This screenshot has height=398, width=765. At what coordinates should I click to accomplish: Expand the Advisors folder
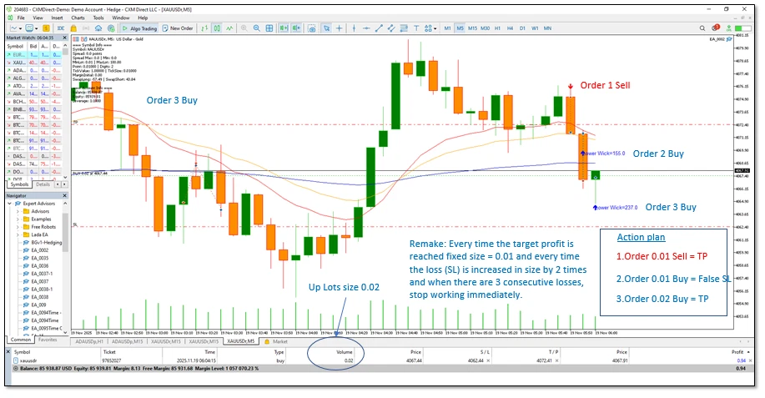(18, 211)
